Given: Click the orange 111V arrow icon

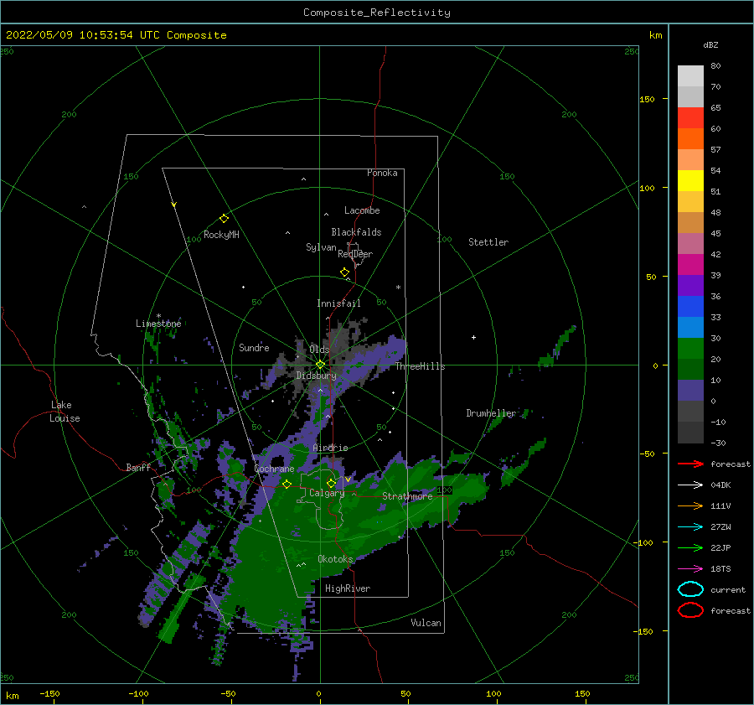Looking at the screenshot, I should point(690,505).
